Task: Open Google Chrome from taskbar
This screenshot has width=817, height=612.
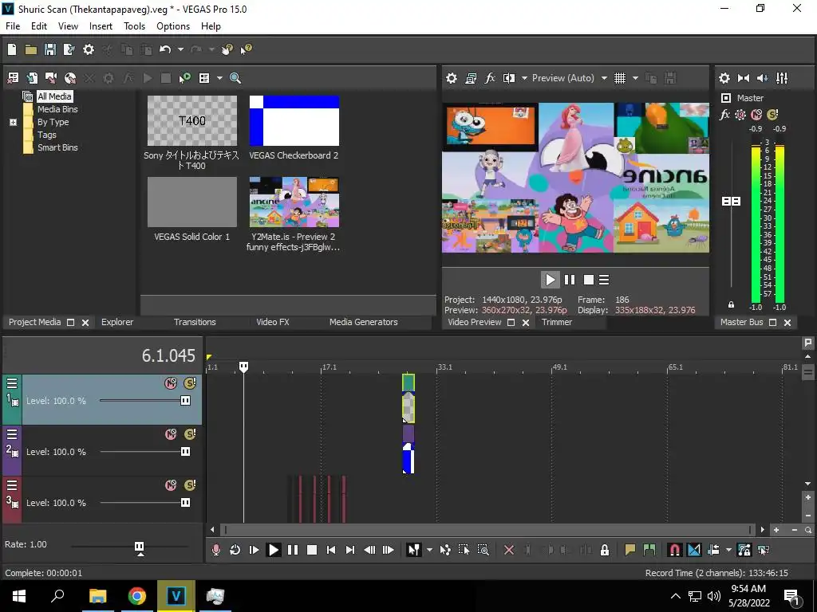Action: tap(137, 596)
